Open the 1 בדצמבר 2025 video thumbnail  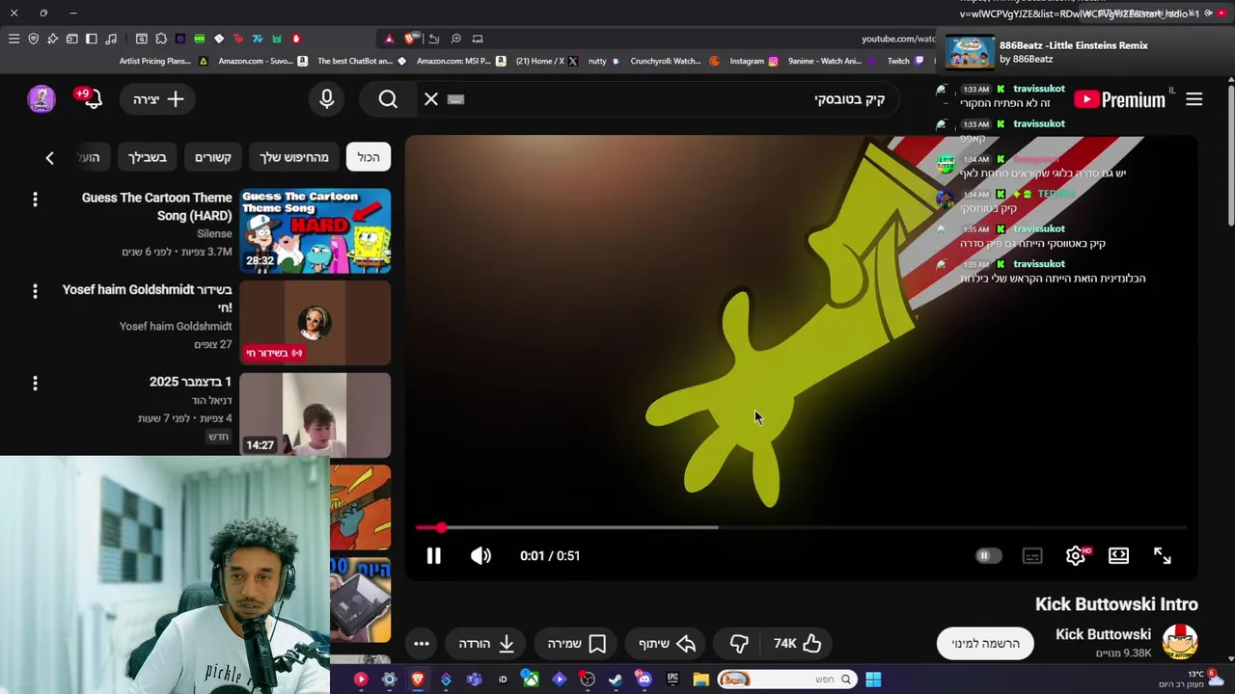coord(316,415)
